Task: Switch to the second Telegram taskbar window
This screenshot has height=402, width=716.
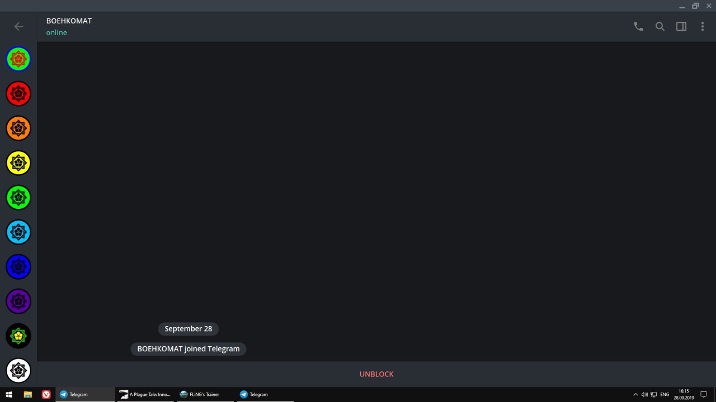Action: click(x=265, y=394)
